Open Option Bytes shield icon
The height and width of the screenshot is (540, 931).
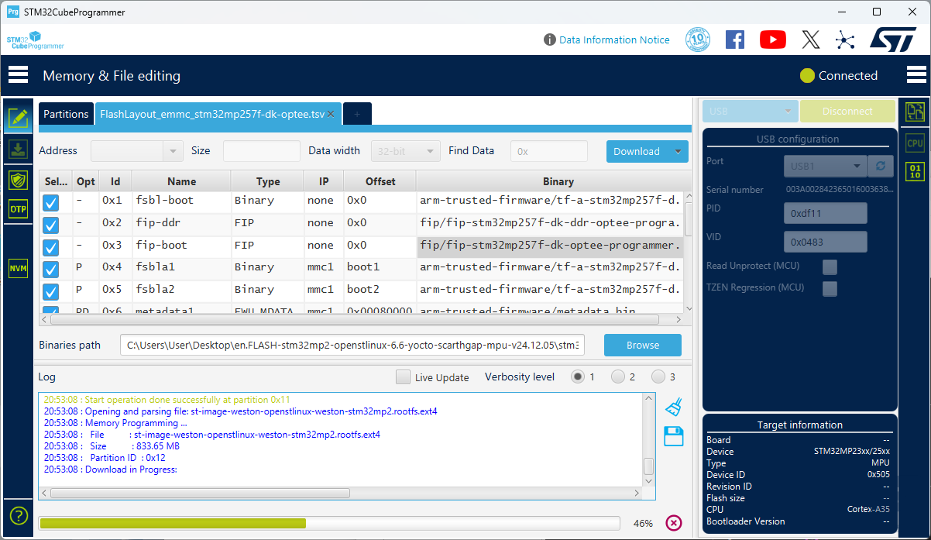(18, 179)
